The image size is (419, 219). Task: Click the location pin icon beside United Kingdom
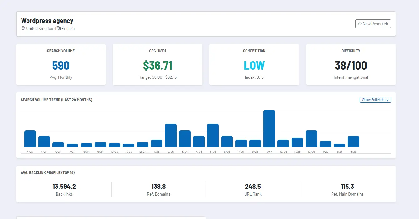coord(23,28)
